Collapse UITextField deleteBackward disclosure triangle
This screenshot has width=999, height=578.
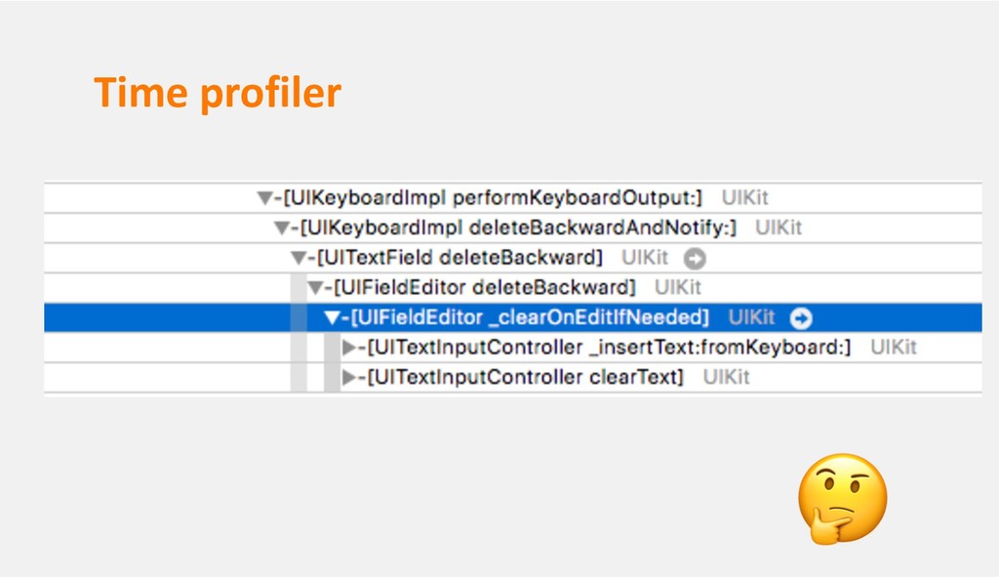(299, 258)
